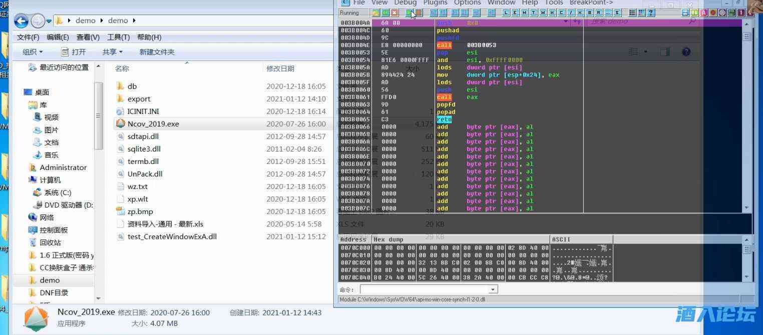Open the Plugins menu in debugger

(435, 2)
